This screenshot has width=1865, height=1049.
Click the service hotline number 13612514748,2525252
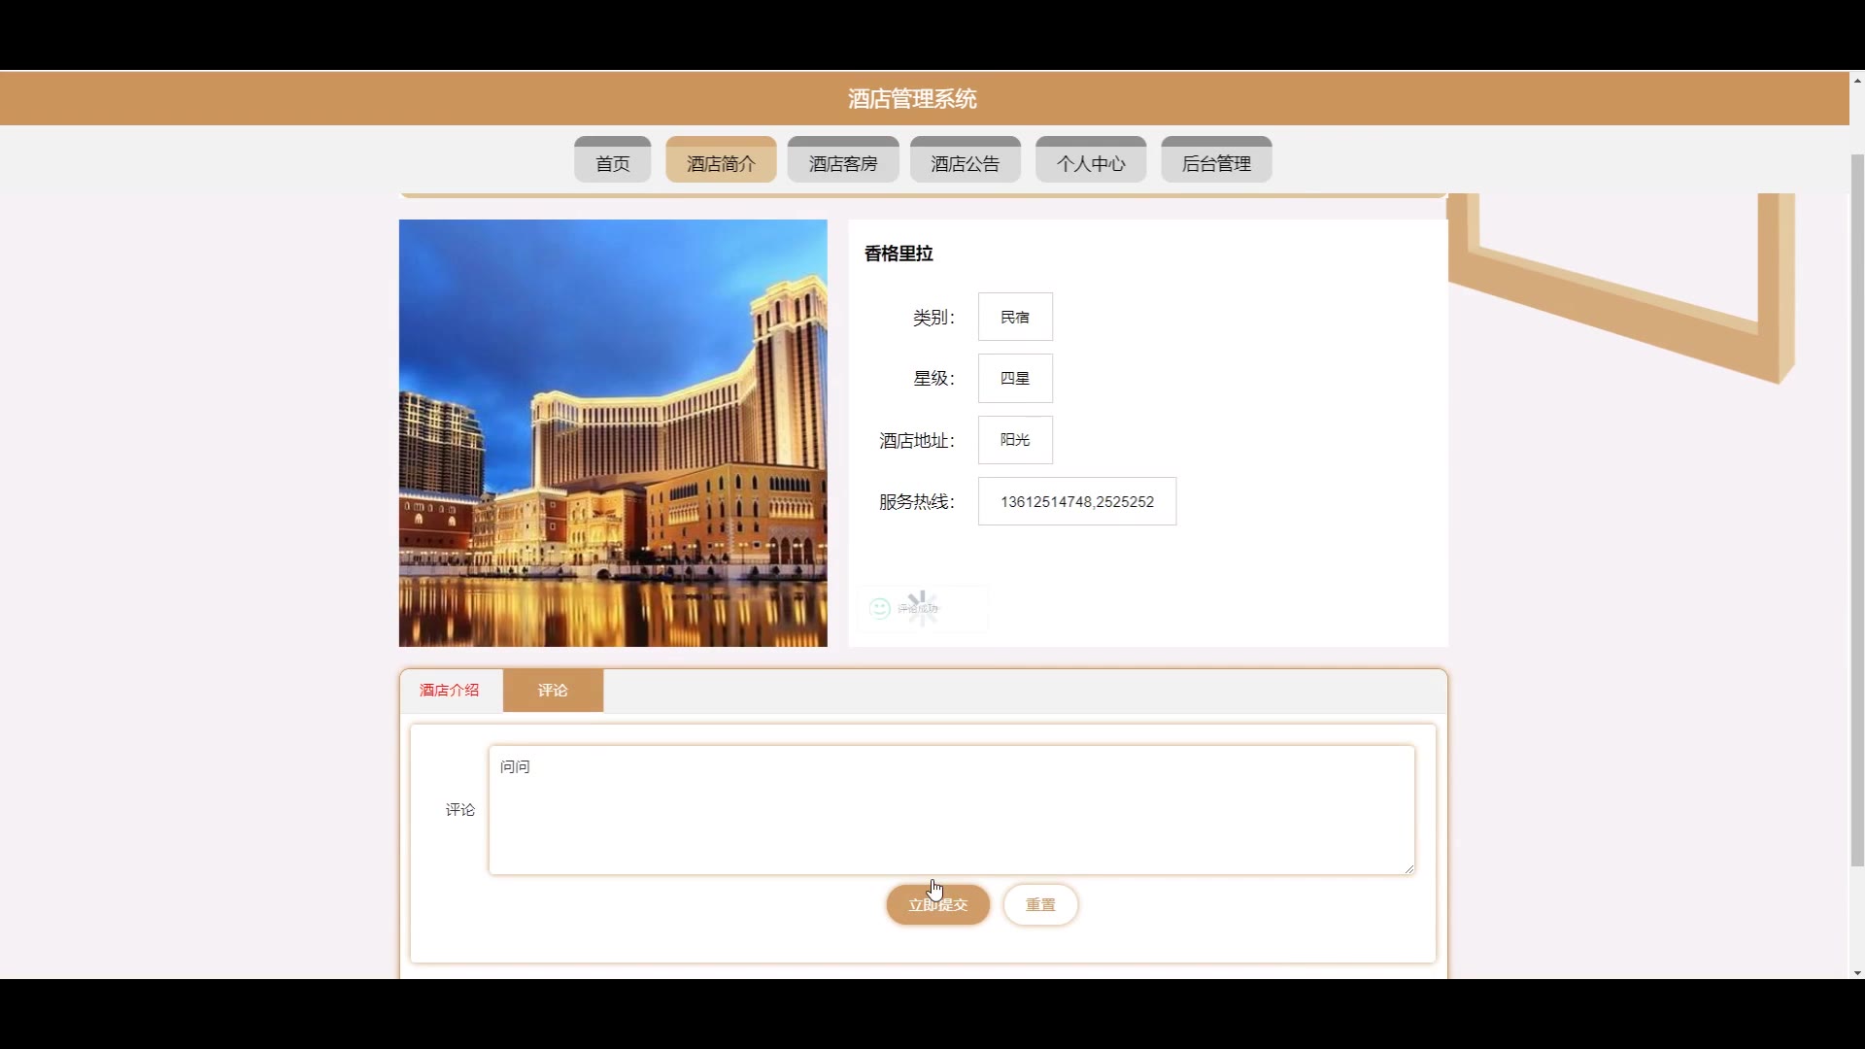coord(1077,501)
